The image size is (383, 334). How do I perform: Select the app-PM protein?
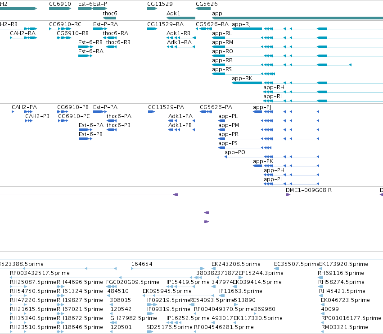[x=229, y=125]
